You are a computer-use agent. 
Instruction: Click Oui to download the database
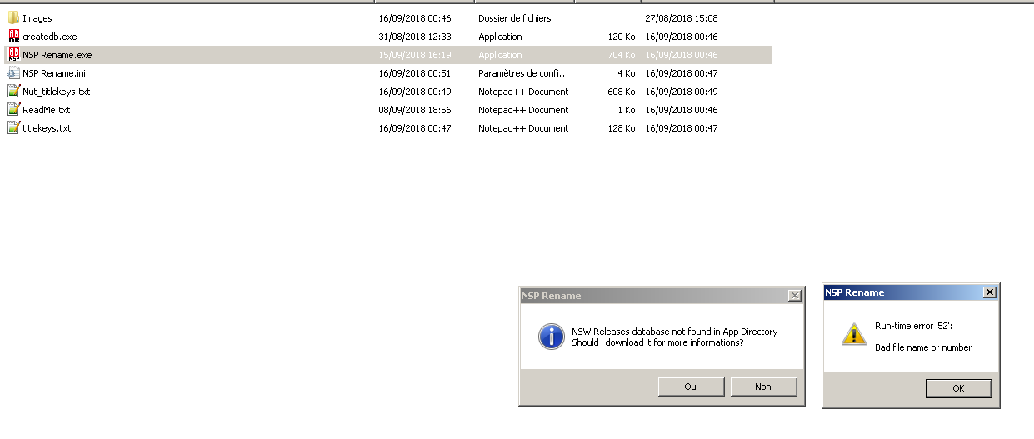tap(691, 387)
